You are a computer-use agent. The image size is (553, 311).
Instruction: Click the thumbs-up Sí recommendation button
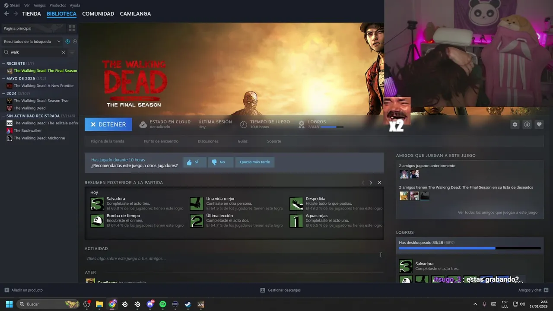click(x=194, y=162)
